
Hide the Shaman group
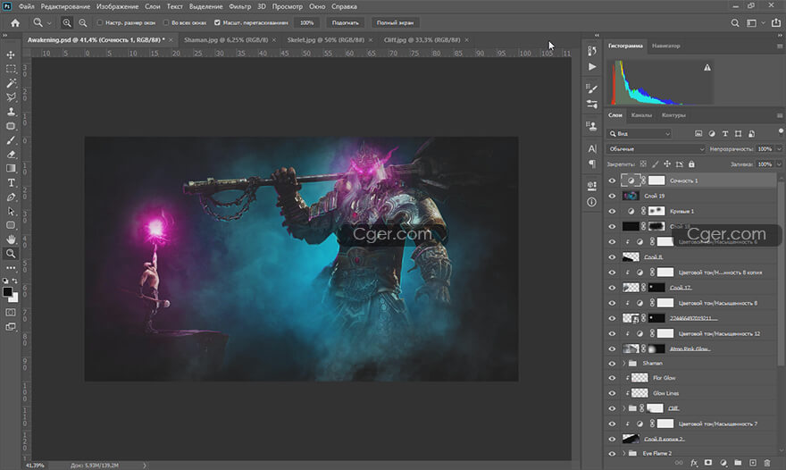coord(612,363)
